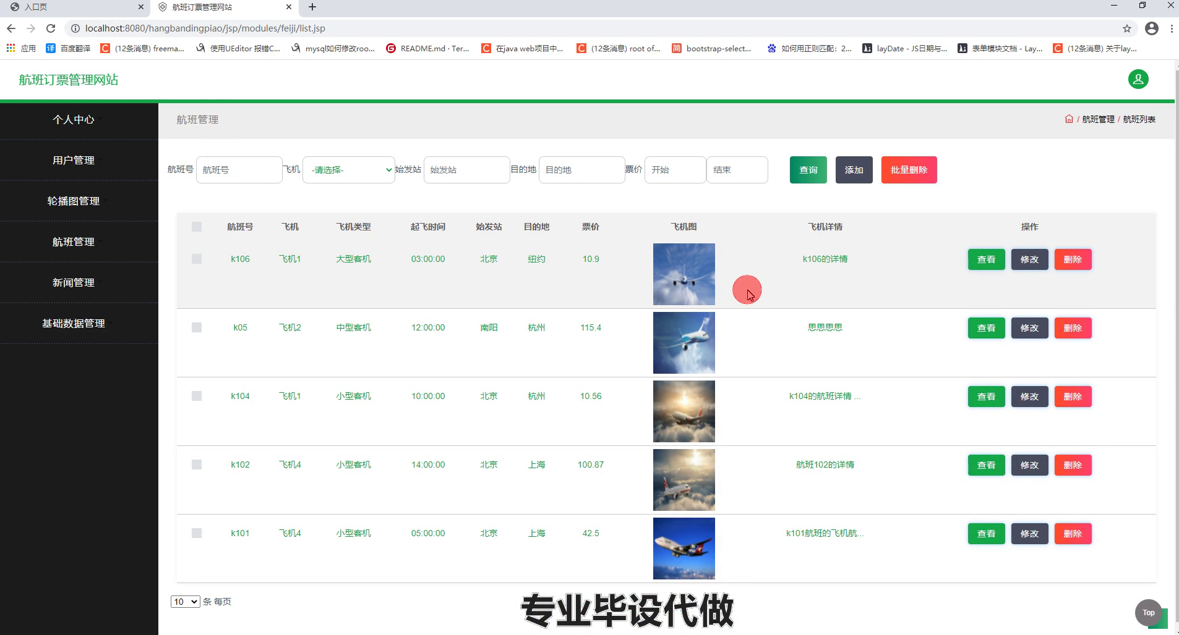
Task: Click 航班管理 breadcrumb link
Action: tap(1099, 119)
